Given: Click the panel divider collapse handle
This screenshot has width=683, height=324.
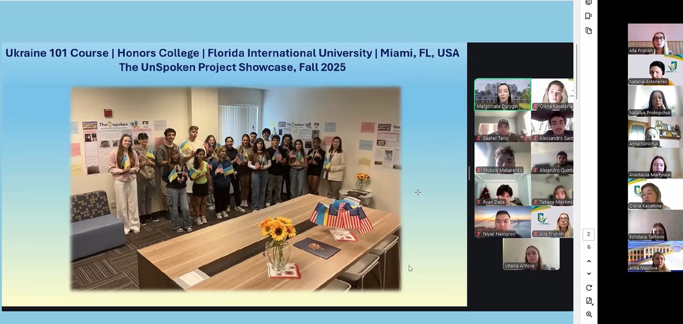Looking at the screenshot, I should tap(469, 173).
